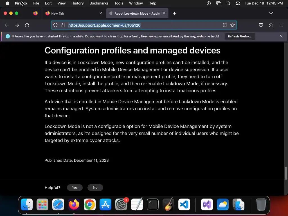Open the Extensions puzzle icon
The height and width of the screenshot is (216, 288).
click(x=271, y=25)
